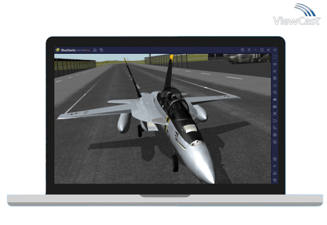This screenshot has width=327, height=225.
Task: Open the hamburger menu in title bar
Action: click(249, 50)
